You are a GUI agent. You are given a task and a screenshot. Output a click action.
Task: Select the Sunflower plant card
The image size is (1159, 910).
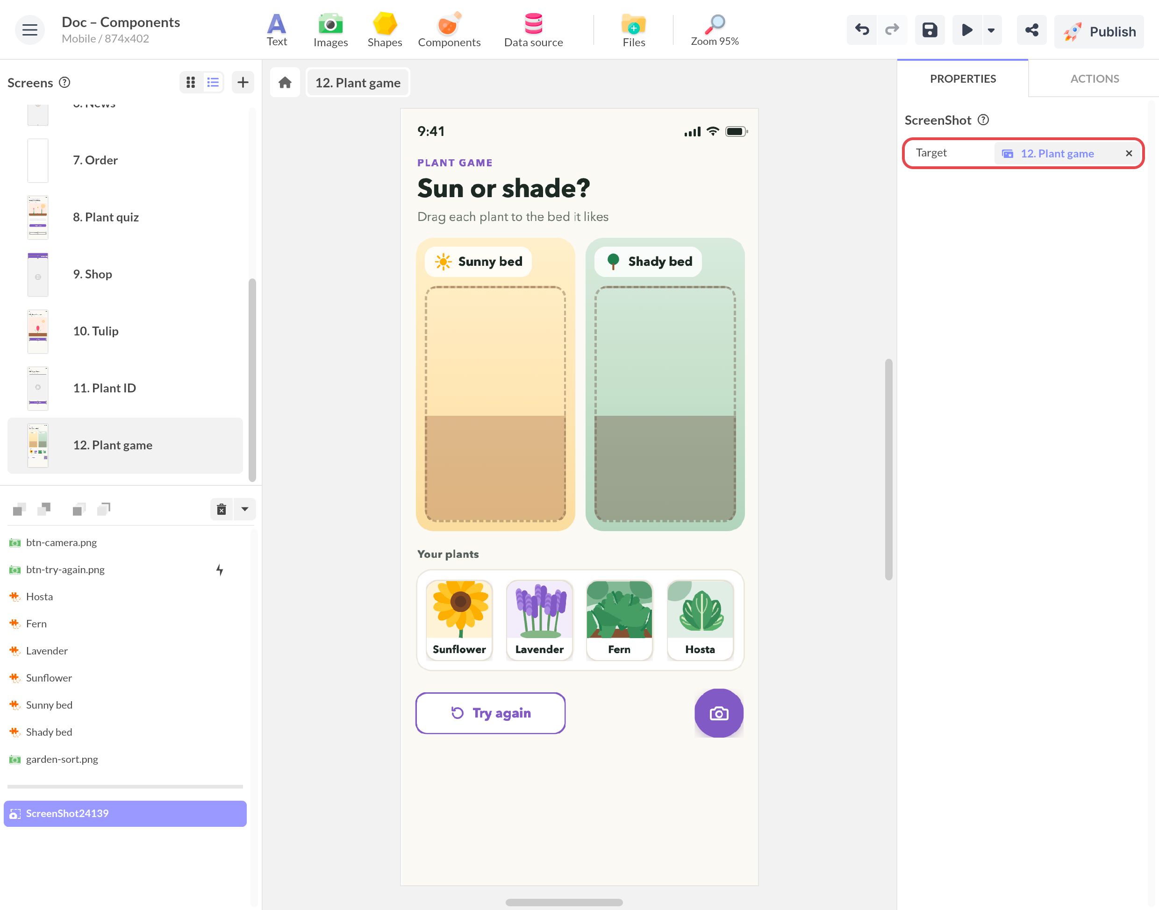pyautogui.click(x=459, y=620)
